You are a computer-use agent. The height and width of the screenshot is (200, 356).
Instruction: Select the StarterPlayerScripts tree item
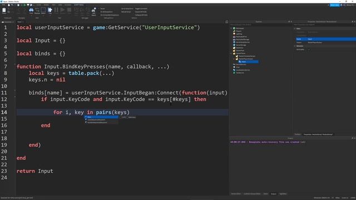pyautogui.click(x=246, y=59)
